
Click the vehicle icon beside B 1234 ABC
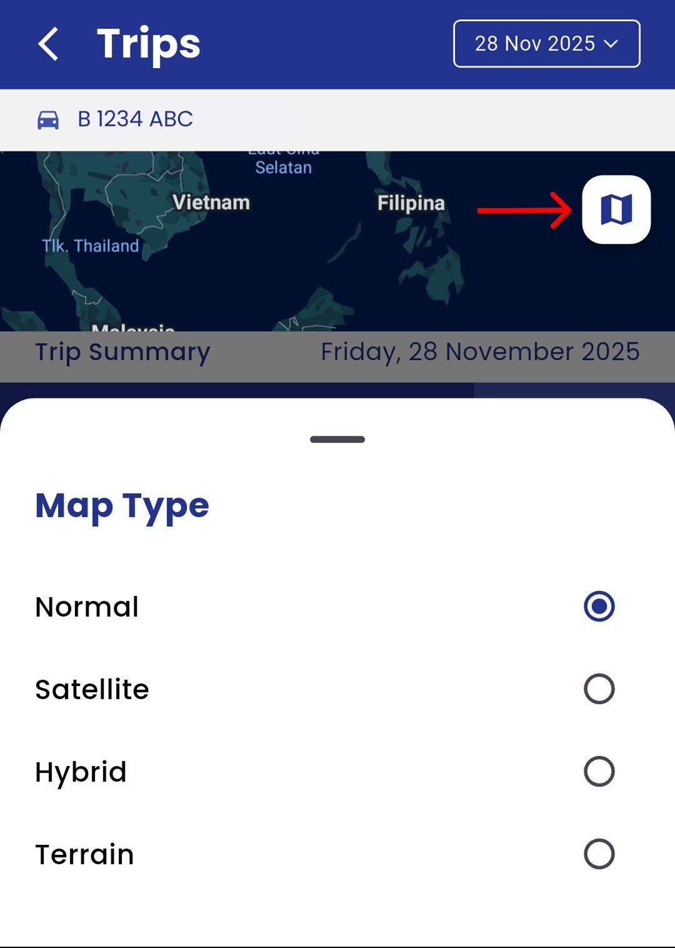[49, 119]
